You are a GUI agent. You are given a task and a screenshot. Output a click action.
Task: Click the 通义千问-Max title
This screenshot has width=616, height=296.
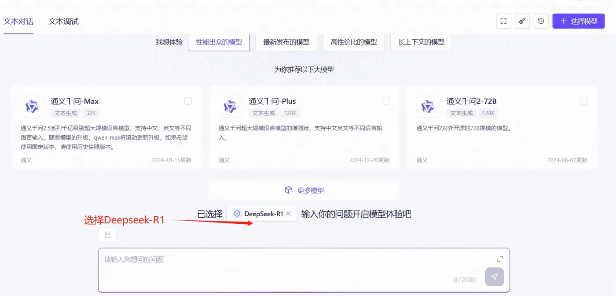coord(75,101)
